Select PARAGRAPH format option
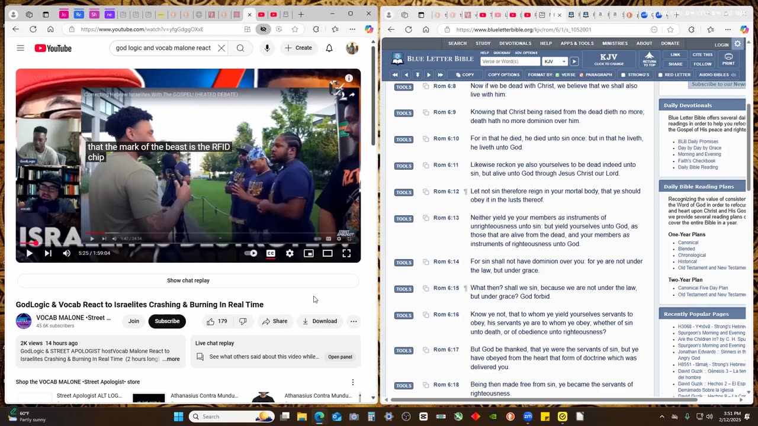The height and width of the screenshot is (426, 758). [595, 75]
